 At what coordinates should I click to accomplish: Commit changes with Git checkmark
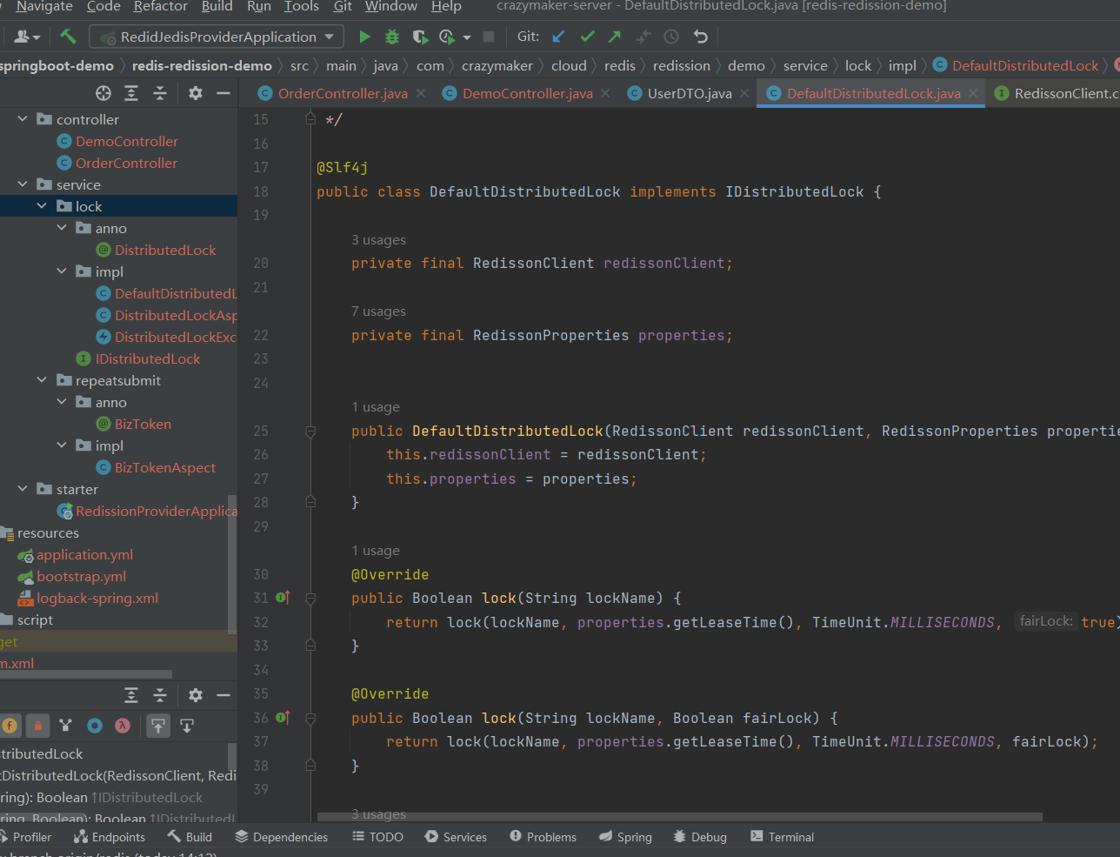[x=587, y=37]
